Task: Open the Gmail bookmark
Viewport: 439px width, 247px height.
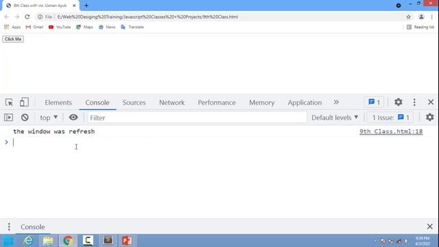Action: click(34, 27)
